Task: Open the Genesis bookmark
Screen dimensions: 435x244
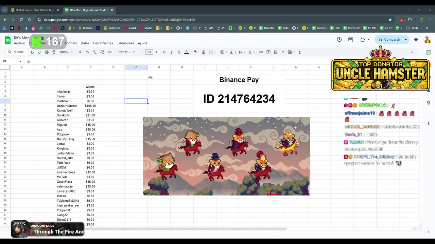Action: click(319, 28)
